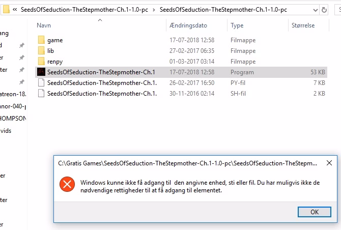The height and width of the screenshot is (230, 341).
Task: Click the red error icon in the dialog
Action: pyautogui.click(x=67, y=184)
